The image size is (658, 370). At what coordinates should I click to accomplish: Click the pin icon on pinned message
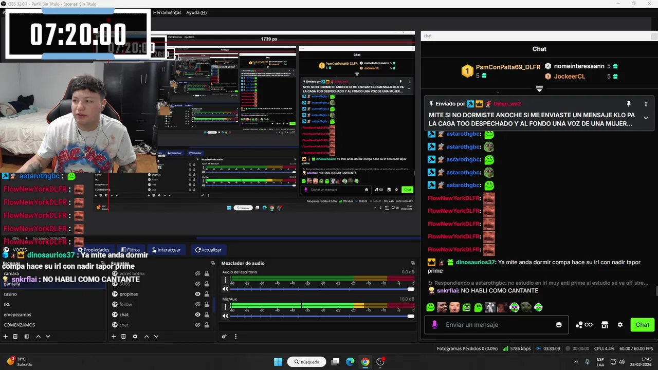628,104
